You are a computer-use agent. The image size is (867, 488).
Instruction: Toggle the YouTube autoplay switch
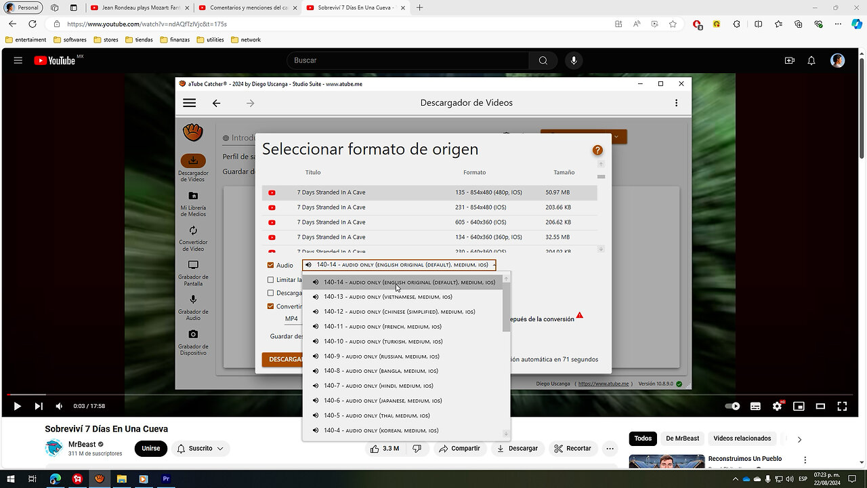pos(732,406)
